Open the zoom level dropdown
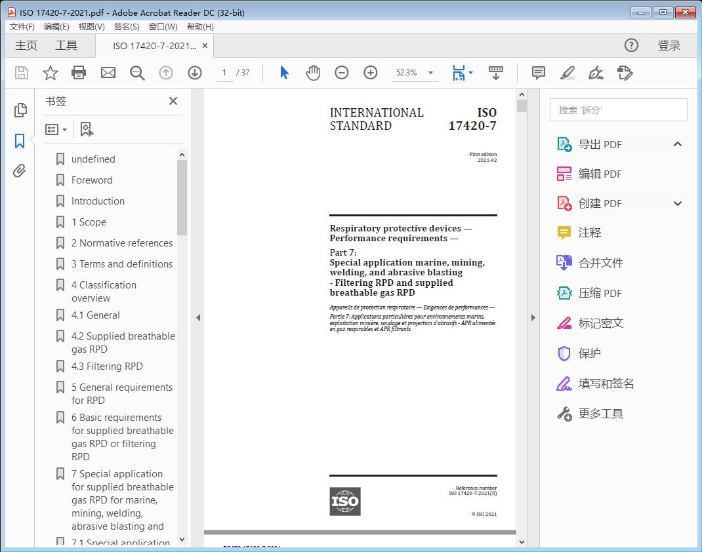This screenshot has height=552, width=702. [x=430, y=73]
